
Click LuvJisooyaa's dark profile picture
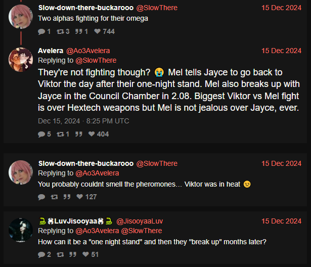[x=21, y=230]
